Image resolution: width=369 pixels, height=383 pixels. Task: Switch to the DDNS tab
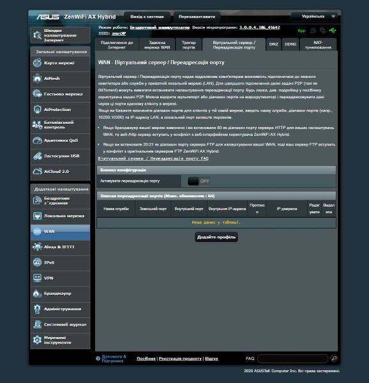(x=290, y=45)
